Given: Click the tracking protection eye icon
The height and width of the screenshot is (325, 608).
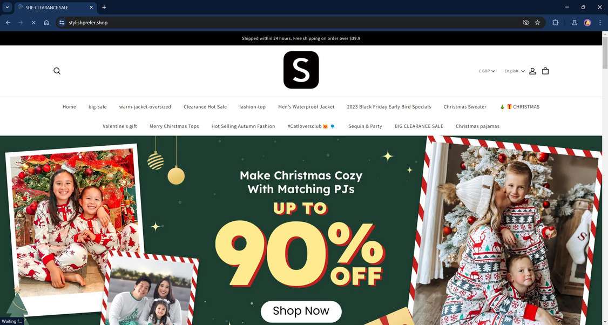Looking at the screenshot, I should [526, 23].
